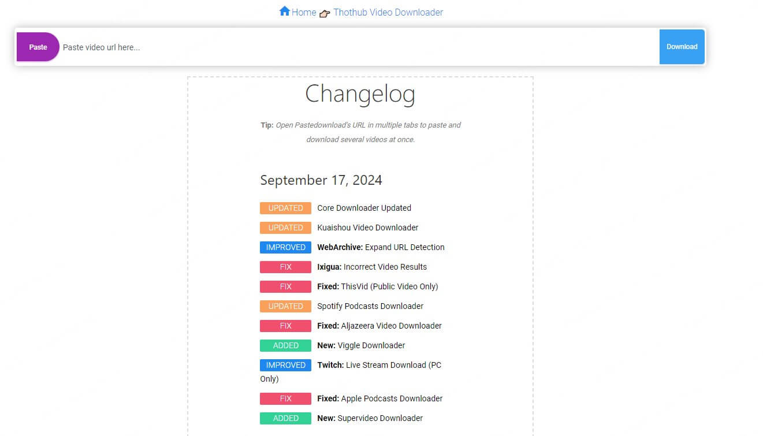Image resolution: width=763 pixels, height=436 pixels.
Task: Click IMPROVED badge beside WebArchive entry
Action: click(x=285, y=247)
